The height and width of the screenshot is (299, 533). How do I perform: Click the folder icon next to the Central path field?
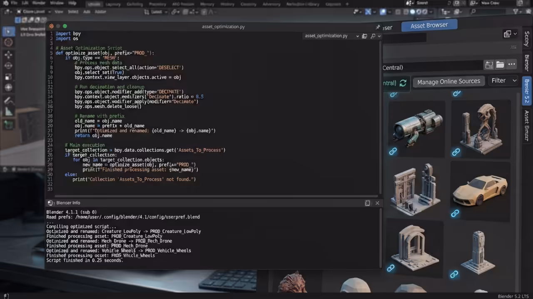(500, 65)
